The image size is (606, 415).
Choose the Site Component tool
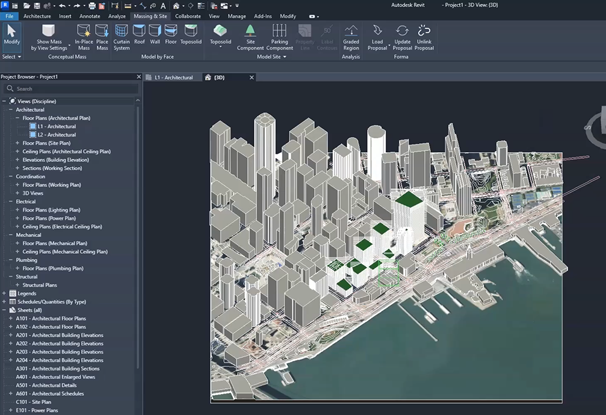coord(250,37)
